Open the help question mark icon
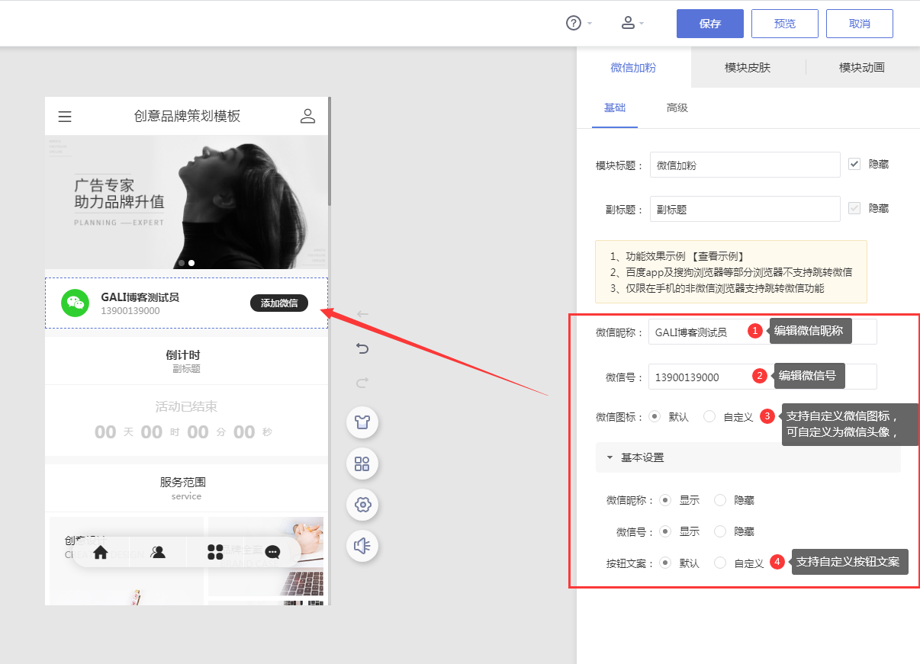The height and width of the screenshot is (664, 920). pos(574,24)
